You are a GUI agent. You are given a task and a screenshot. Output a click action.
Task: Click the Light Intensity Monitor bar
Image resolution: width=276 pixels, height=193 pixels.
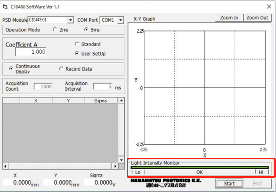(200, 167)
